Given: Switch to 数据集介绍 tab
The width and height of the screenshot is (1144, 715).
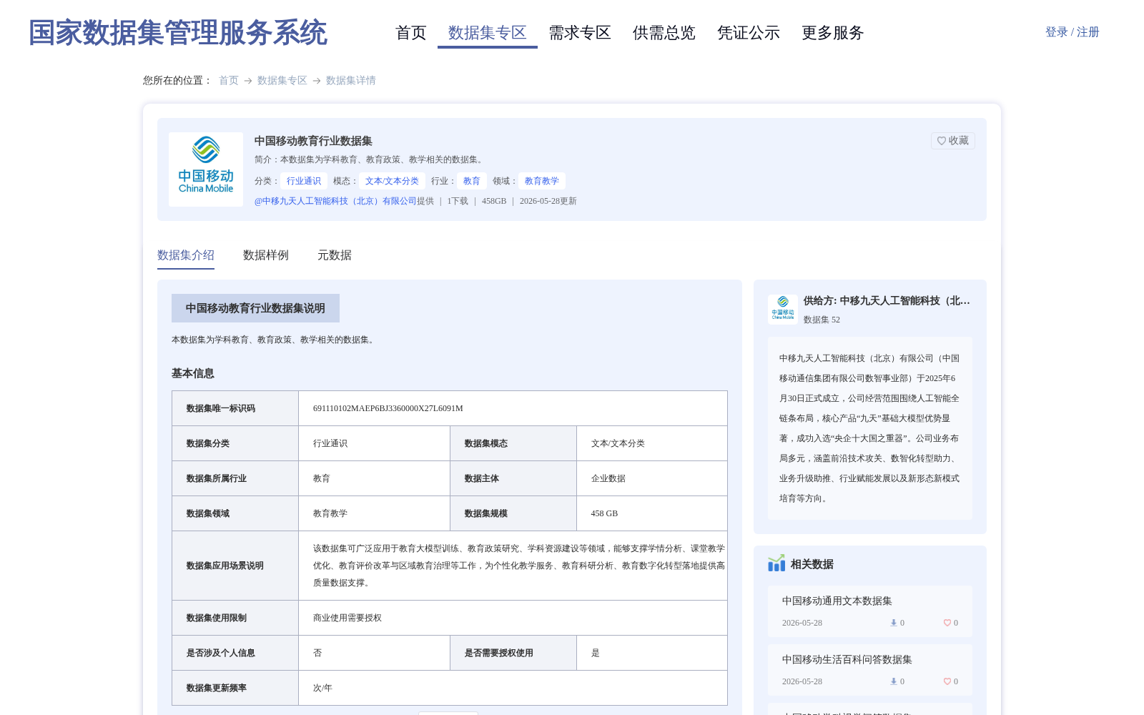Looking at the screenshot, I should click(x=186, y=255).
